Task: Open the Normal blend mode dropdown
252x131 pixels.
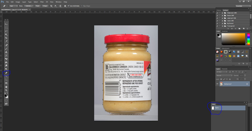Action: pyautogui.click(x=224, y=75)
